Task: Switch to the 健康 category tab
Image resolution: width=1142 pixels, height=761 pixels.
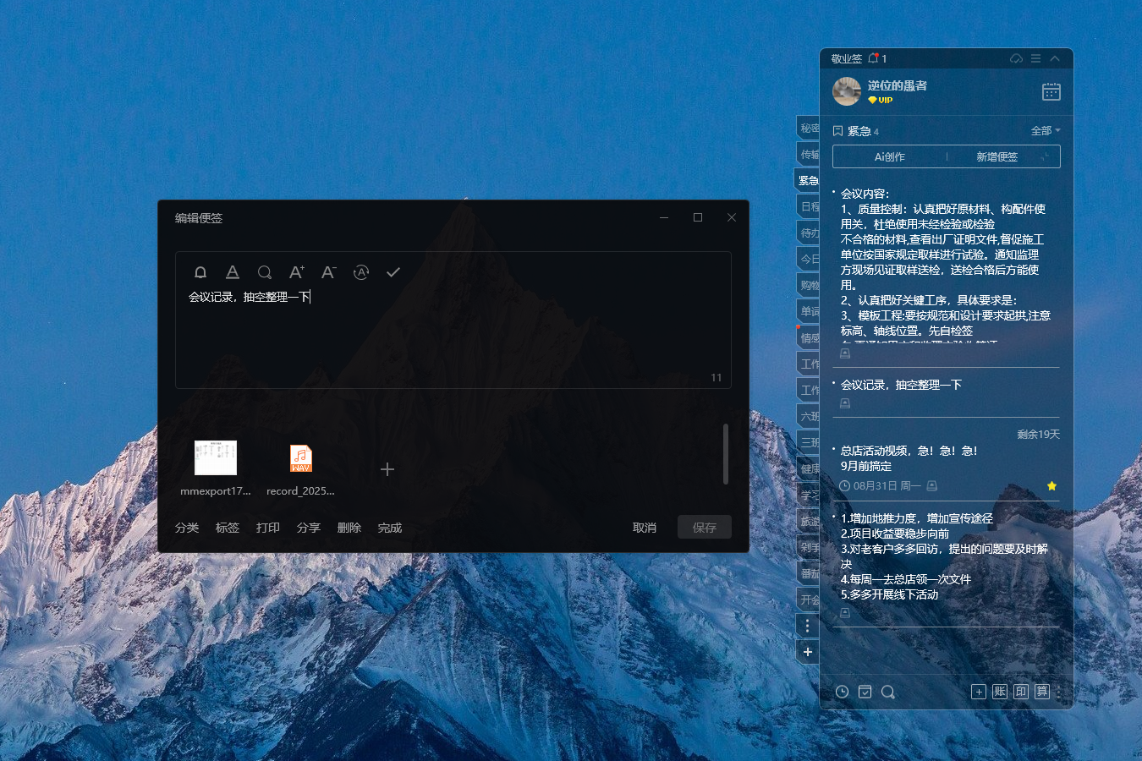Action: (x=809, y=469)
